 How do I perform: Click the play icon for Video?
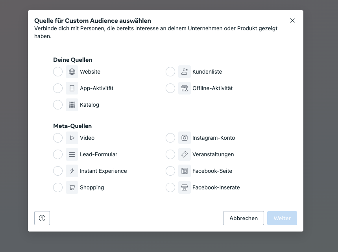[72, 138]
